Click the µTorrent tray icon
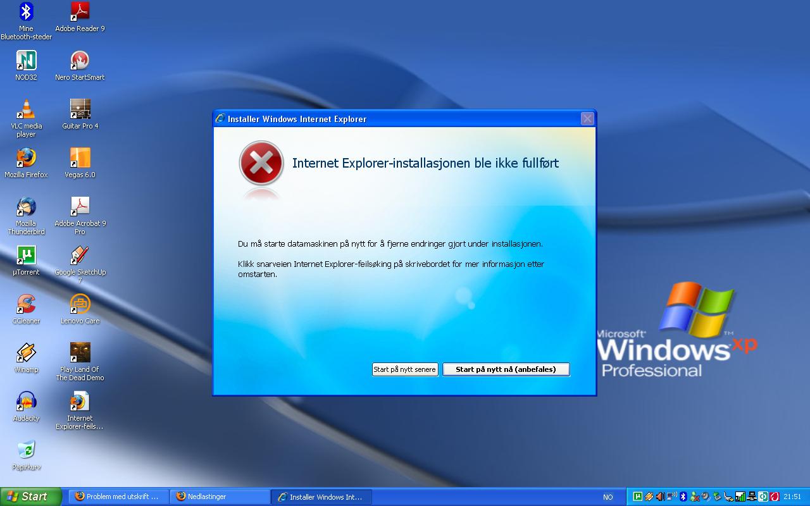The image size is (810, 506). click(638, 497)
